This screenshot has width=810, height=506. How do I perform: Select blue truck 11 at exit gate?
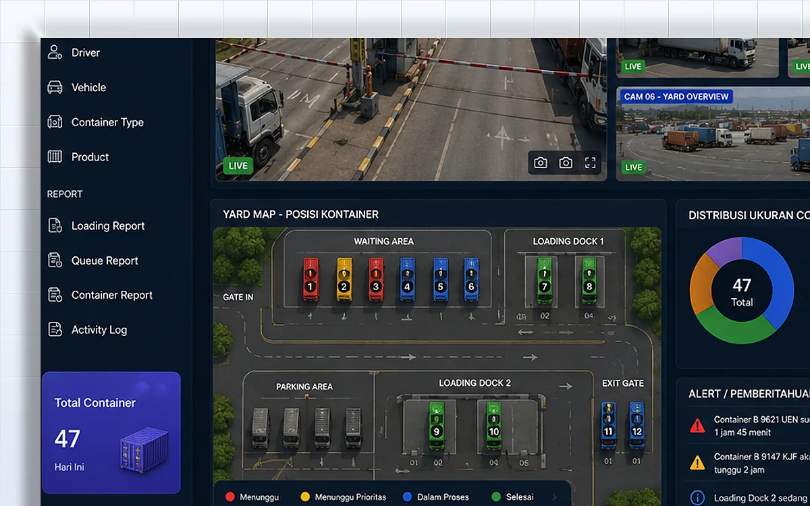pyautogui.click(x=608, y=425)
